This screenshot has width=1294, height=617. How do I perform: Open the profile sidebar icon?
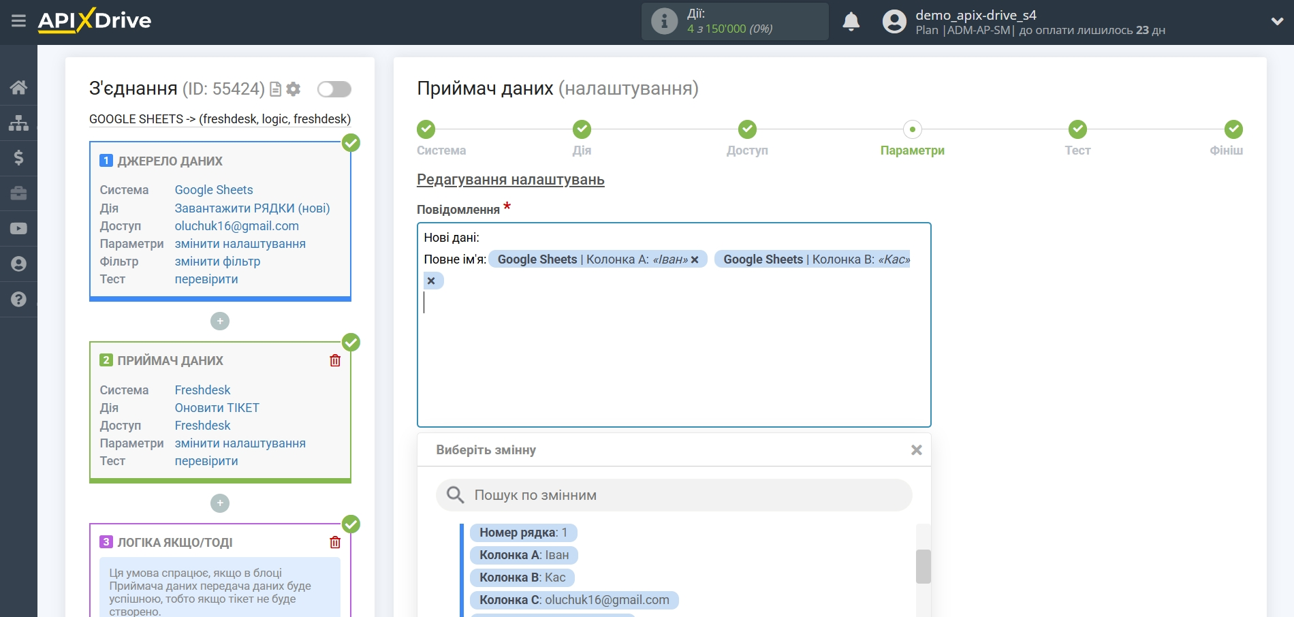click(18, 264)
